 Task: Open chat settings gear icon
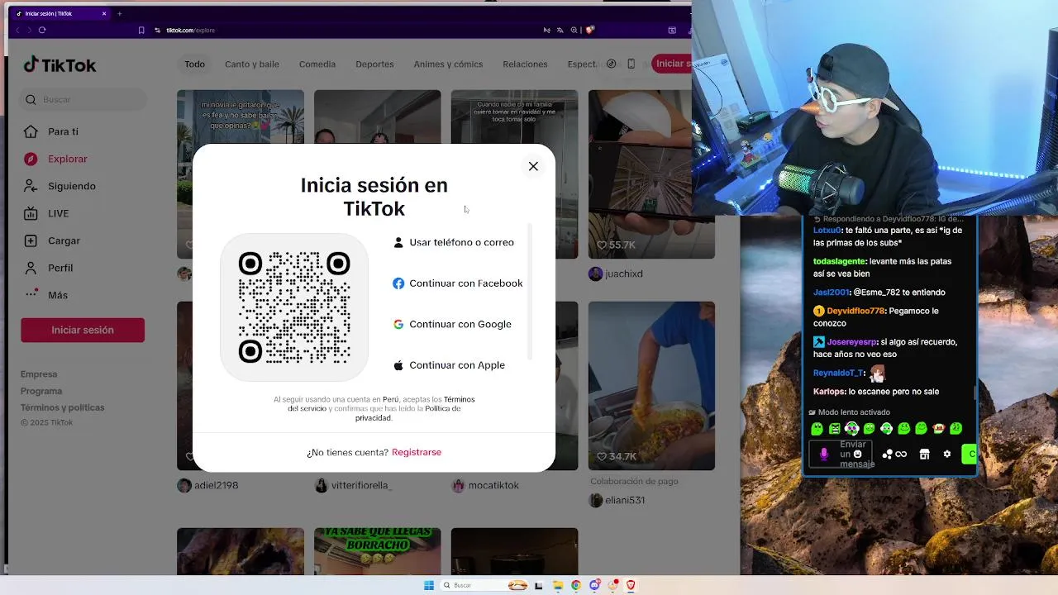[x=947, y=454]
